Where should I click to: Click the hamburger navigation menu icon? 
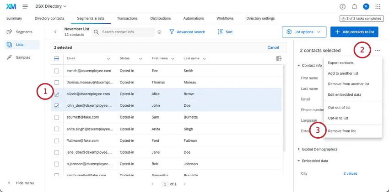click(x=25, y=6)
